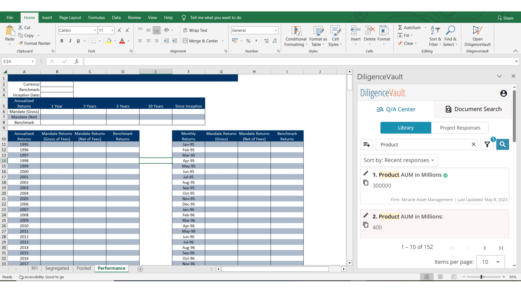Edit response 2 Product AUM with pencil
This screenshot has width=521, height=293.
click(x=366, y=216)
